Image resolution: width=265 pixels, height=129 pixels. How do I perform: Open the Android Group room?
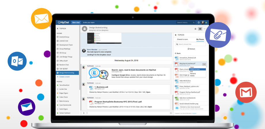(x=64, y=37)
